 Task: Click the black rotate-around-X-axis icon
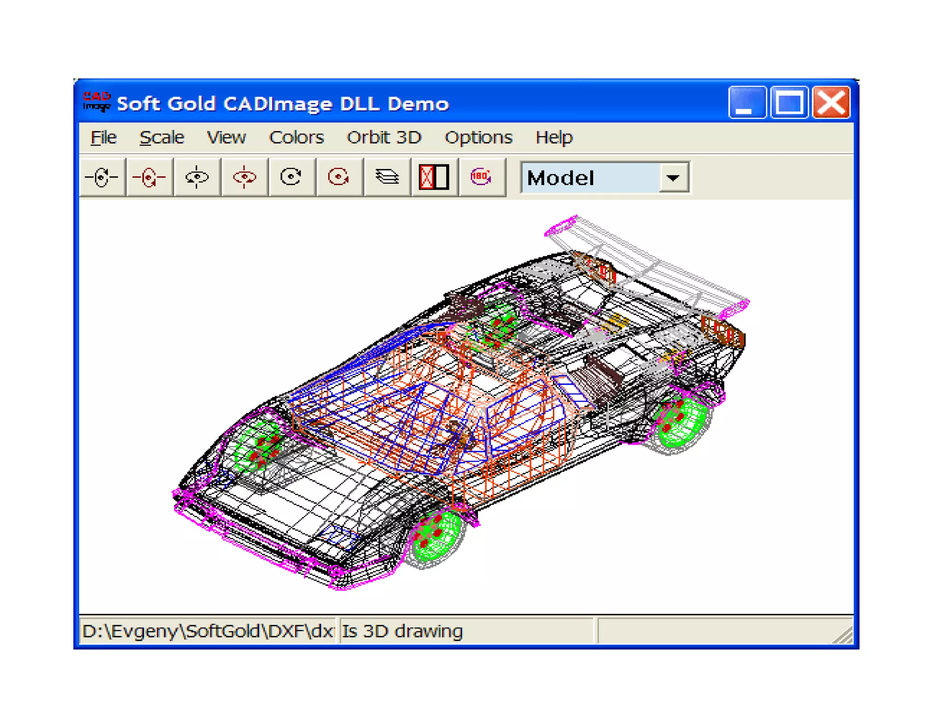[x=102, y=177]
